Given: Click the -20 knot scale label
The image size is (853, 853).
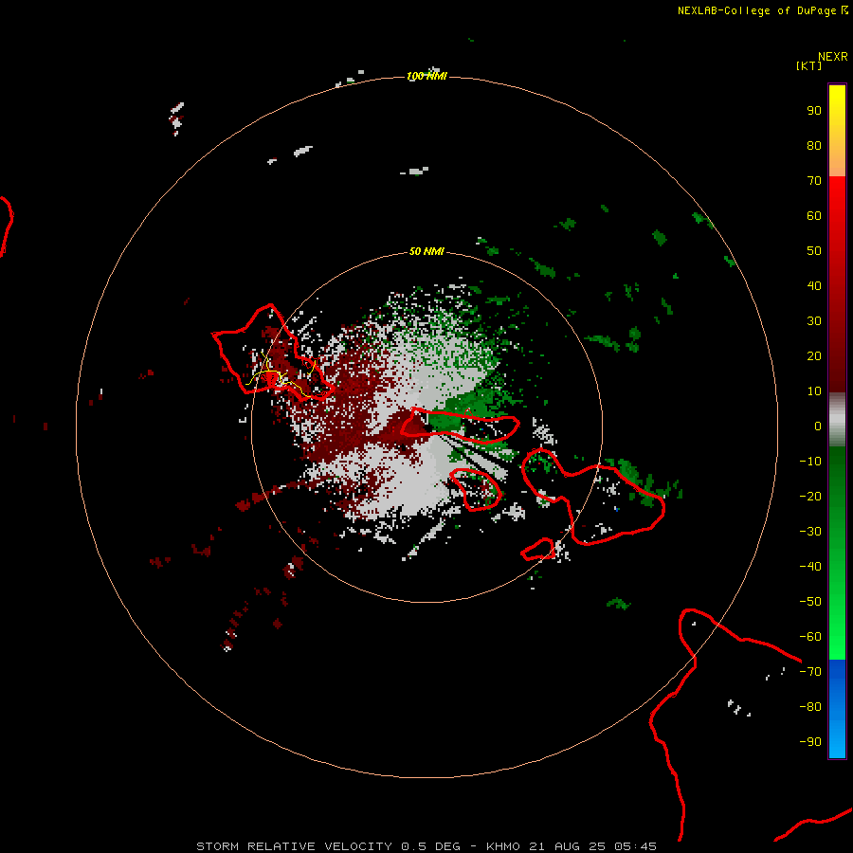Looking at the screenshot, I should [810, 496].
